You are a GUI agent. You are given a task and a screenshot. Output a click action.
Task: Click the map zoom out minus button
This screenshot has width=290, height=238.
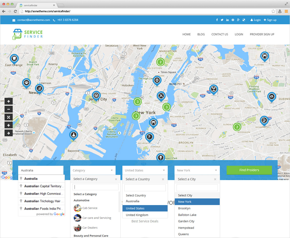coord(9,109)
